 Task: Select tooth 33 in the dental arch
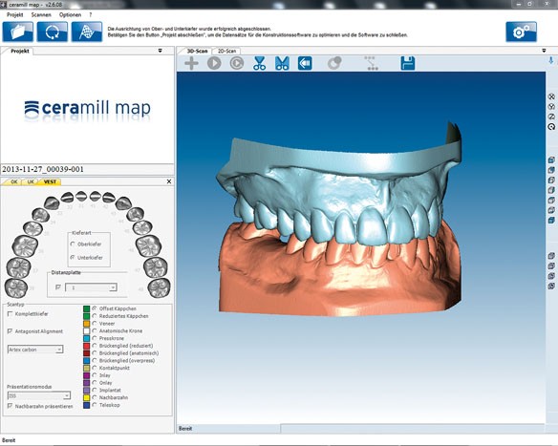pyautogui.click(x=52, y=203)
